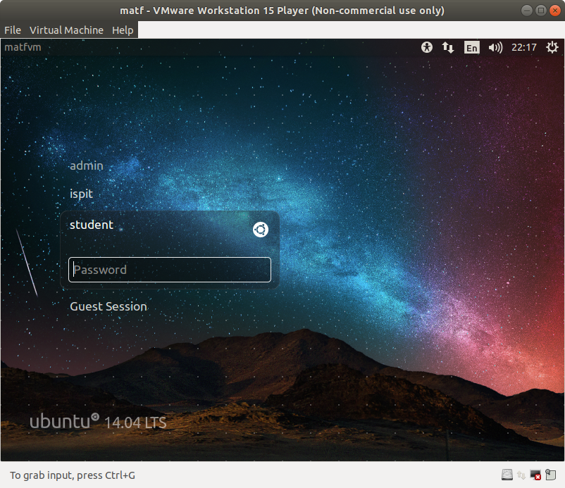
Task: Click the VMware network adapter status icon
Action: pos(521,475)
